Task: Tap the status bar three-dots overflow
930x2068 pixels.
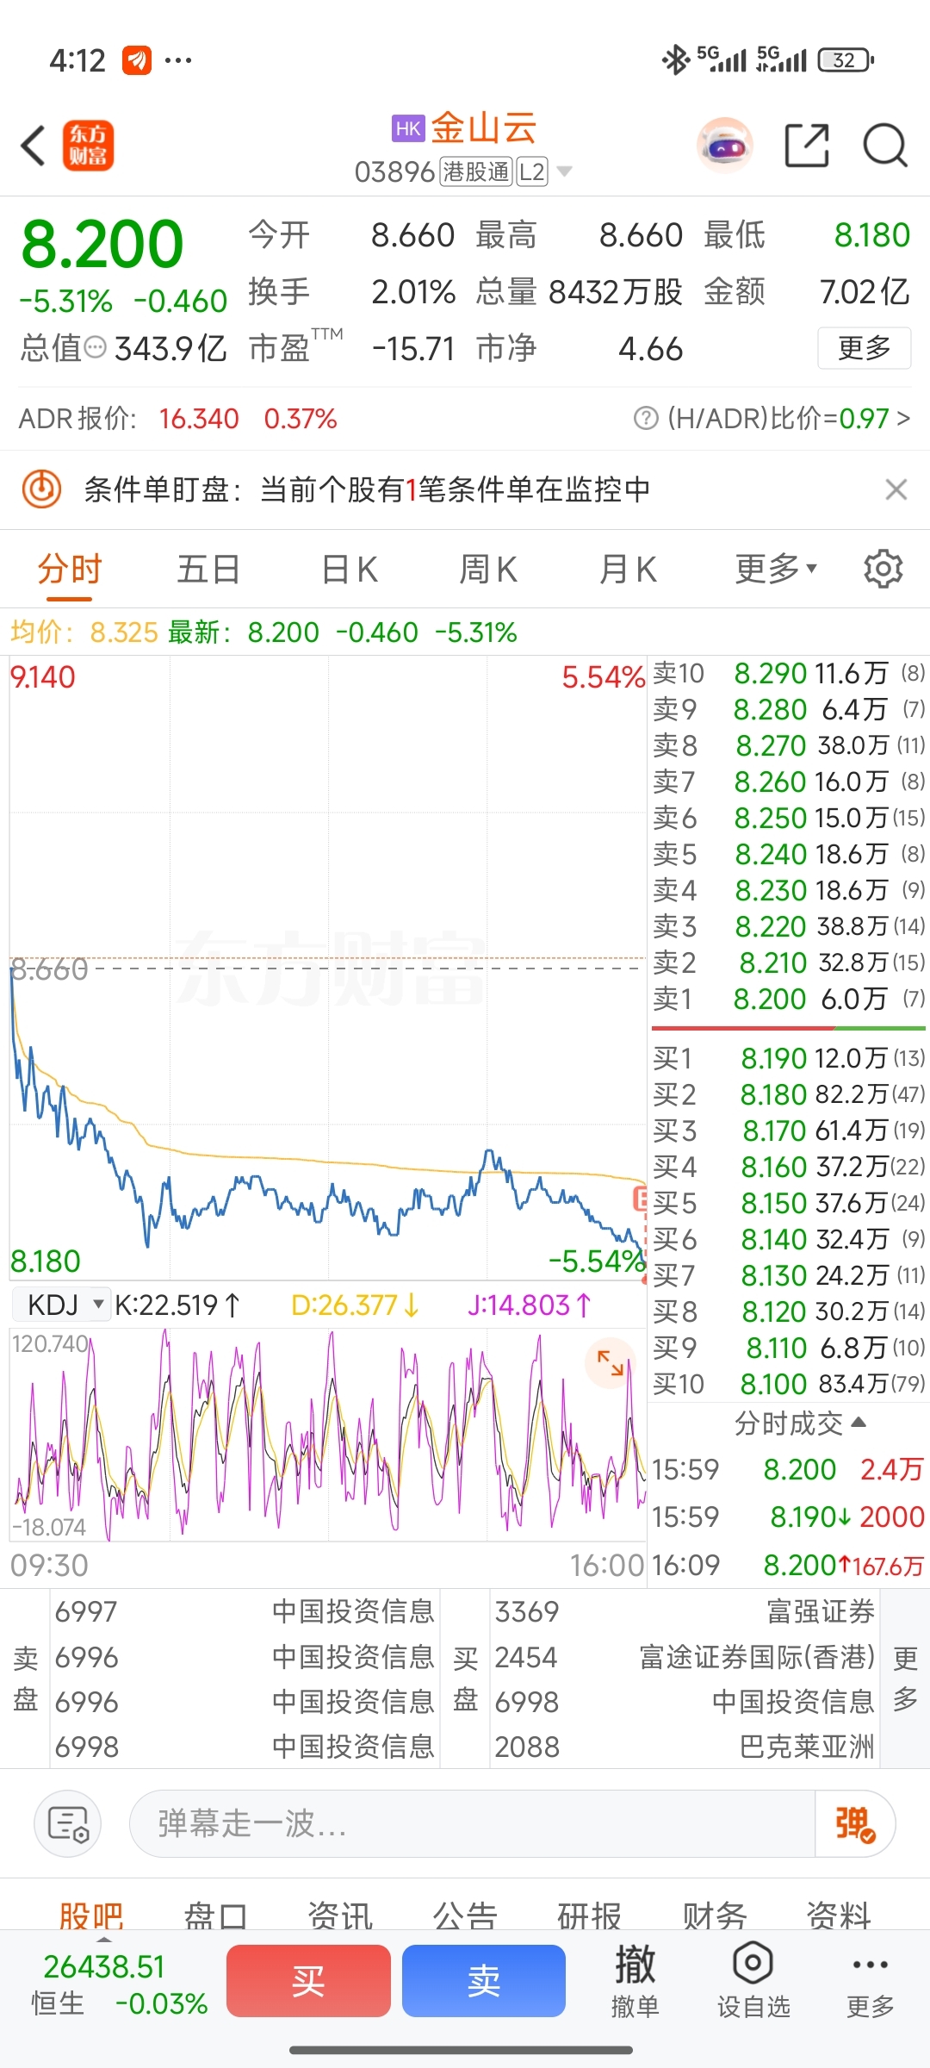Action: tap(178, 60)
